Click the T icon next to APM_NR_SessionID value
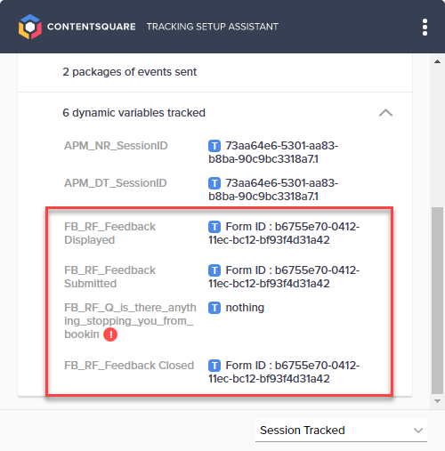This screenshot has height=451, width=445. click(214, 146)
